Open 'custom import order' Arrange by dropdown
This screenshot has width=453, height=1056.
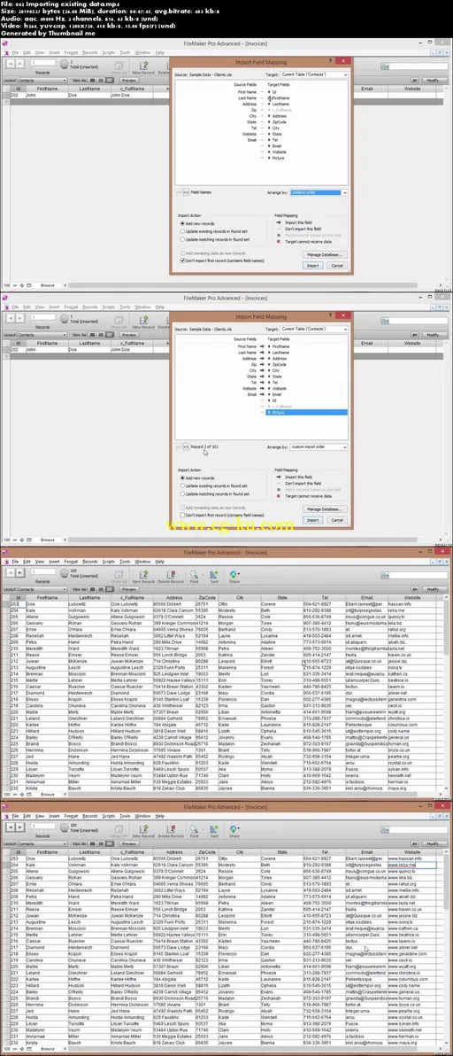(319, 446)
